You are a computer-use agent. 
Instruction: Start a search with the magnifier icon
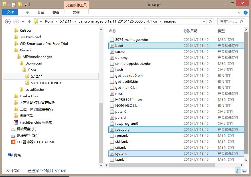coord(241,21)
